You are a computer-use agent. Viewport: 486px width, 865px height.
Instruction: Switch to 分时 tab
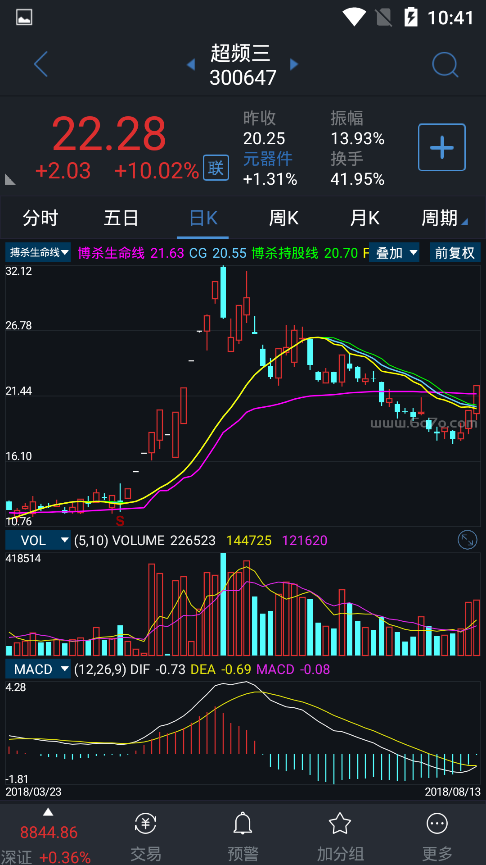tap(40, 218)
